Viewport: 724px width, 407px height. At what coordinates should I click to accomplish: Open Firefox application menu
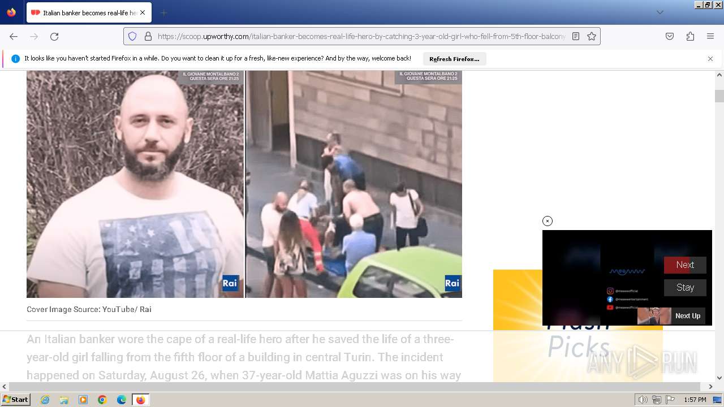710,36
